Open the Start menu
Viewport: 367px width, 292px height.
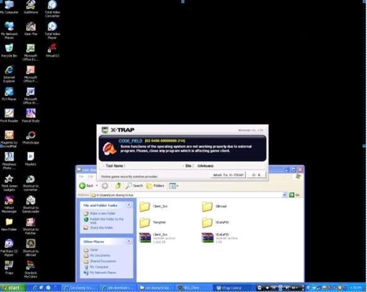tap(13, 288)
